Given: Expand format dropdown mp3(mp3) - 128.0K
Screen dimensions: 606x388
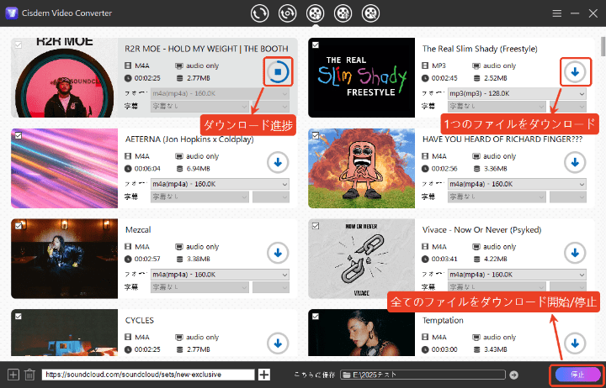Looking at the screenshot, I should [515, 93].
